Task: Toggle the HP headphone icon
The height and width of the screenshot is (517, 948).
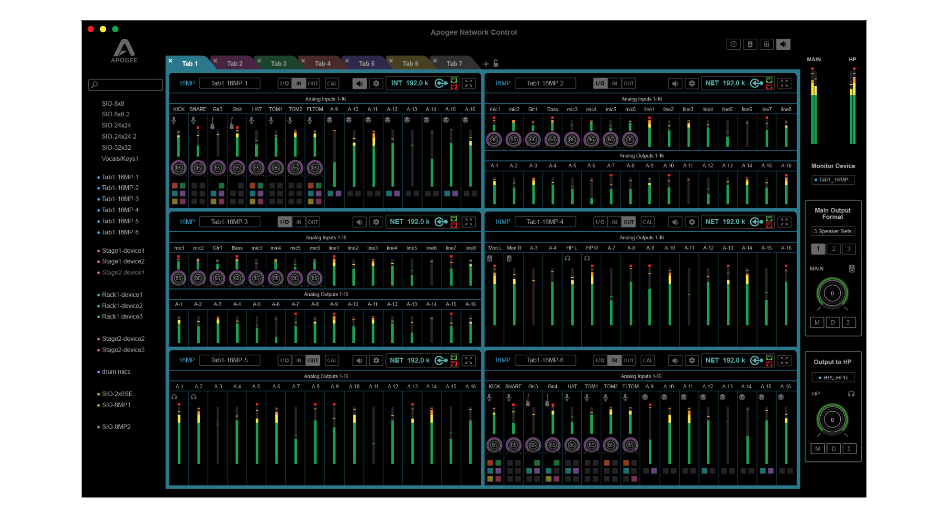Action: 851,393
